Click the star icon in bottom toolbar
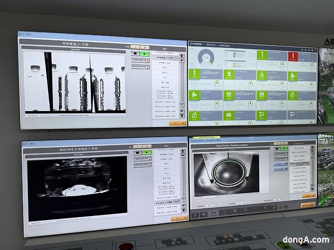Viewport: 334px width, 250px height. (204, 215)
